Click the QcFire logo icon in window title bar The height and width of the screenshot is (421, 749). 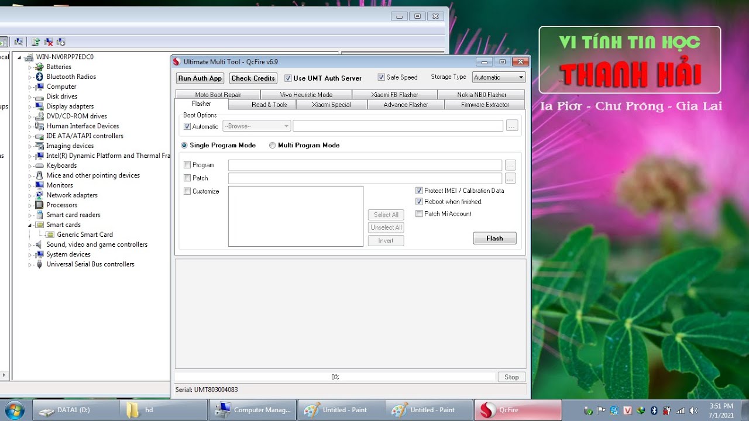coord(177,61)
